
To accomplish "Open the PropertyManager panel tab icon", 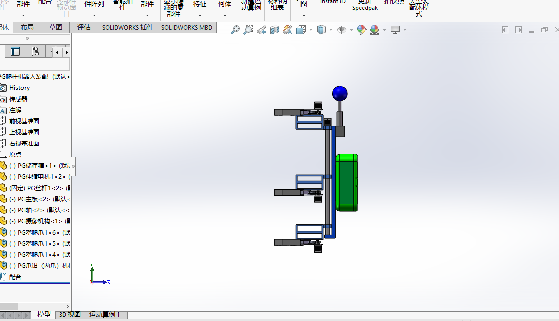I will [15, 51].
